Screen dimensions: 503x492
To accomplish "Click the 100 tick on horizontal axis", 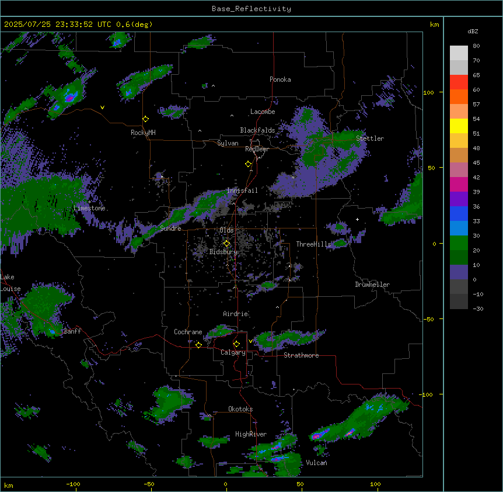I will (376, 484).
